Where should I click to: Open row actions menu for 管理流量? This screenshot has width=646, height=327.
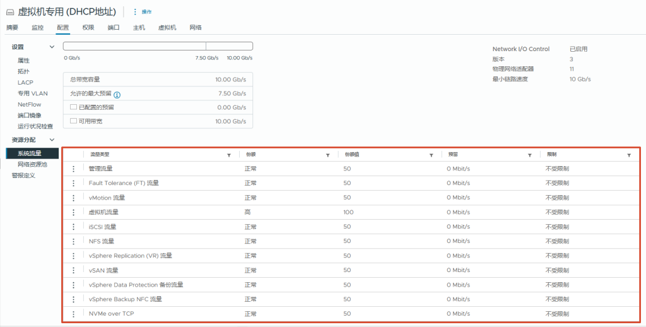pos(73,169)
